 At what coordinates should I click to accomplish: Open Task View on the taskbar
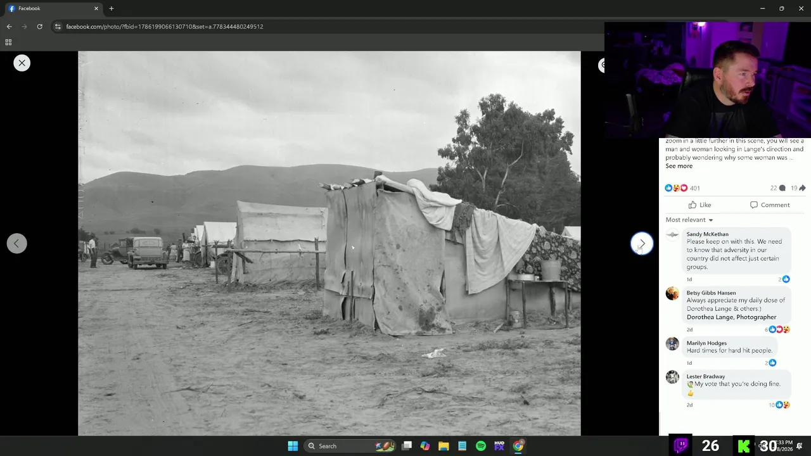pos(407,446)
